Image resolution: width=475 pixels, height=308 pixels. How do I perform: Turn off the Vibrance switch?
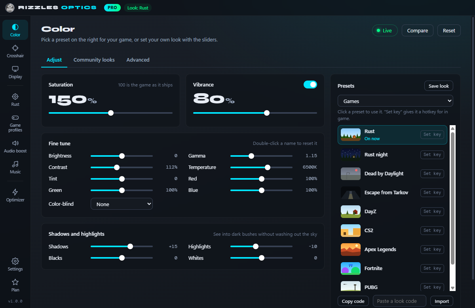tap(310, 85)
